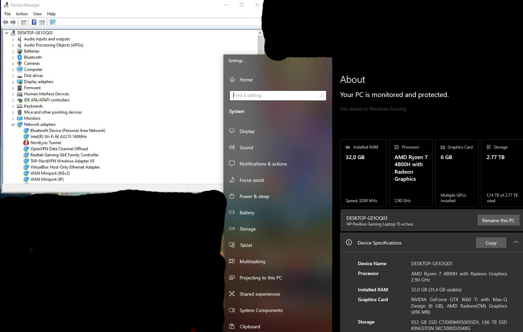The image size is (523, 332).
Task: Copy the device specifications
Action: [x=491, y=243]
